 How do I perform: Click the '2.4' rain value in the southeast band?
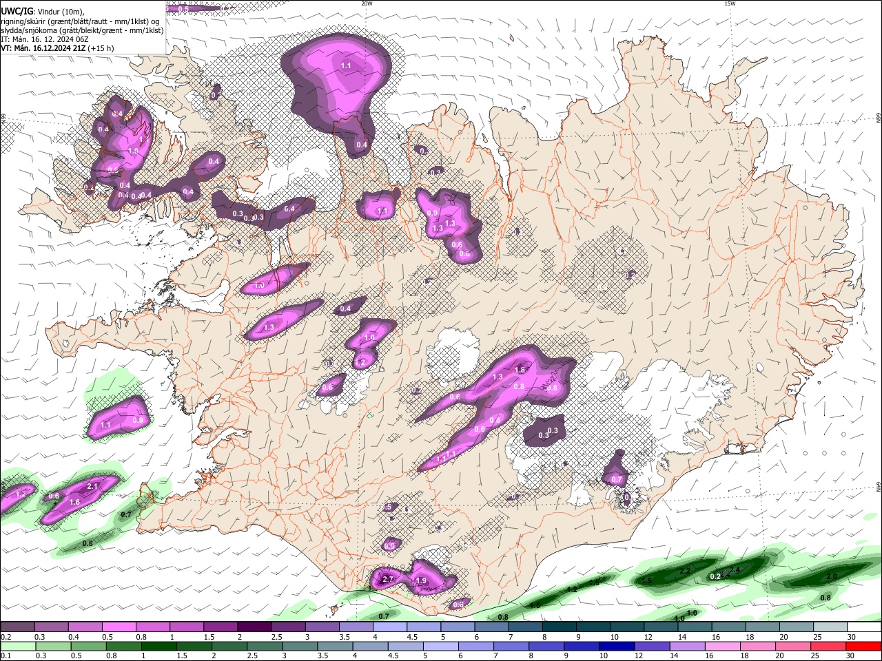(735, 570)
